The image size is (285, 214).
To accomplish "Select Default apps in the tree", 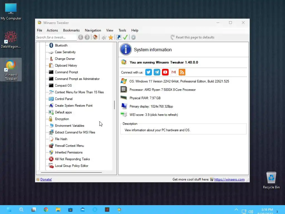I will tap(63, 112).
